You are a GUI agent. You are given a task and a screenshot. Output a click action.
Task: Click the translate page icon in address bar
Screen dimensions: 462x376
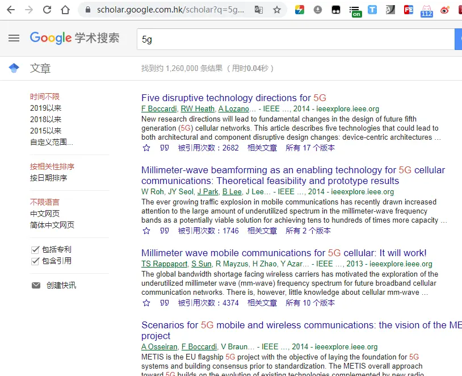(259, 10)
